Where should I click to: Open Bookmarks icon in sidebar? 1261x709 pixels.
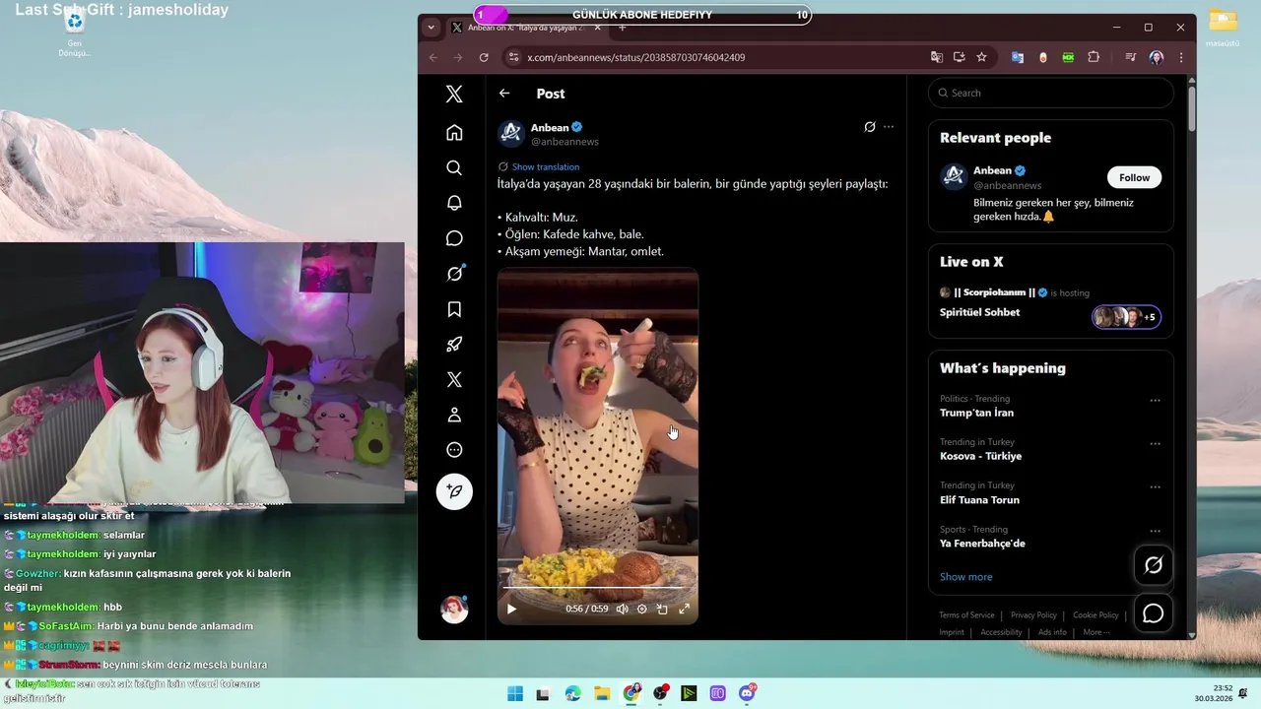(x=454, y=309)
